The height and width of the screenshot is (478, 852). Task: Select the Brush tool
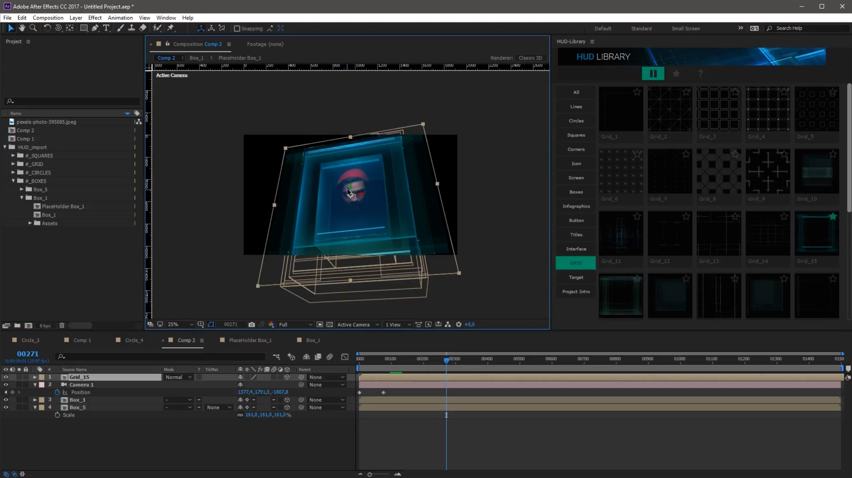pos(120,28)
